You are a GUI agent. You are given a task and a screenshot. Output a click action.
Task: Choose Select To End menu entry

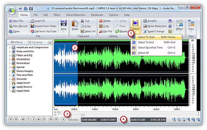(x=157, y=42)
